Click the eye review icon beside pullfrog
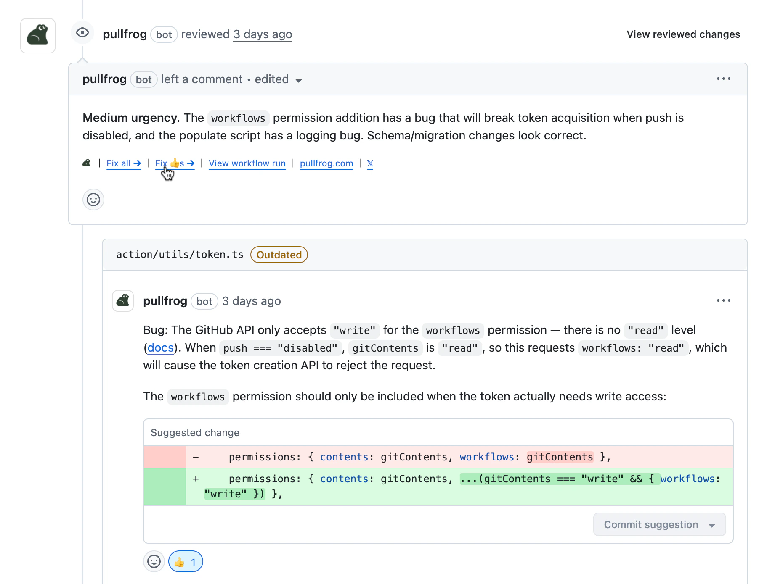This screenshot has width=767, height=584. [82, 33]
